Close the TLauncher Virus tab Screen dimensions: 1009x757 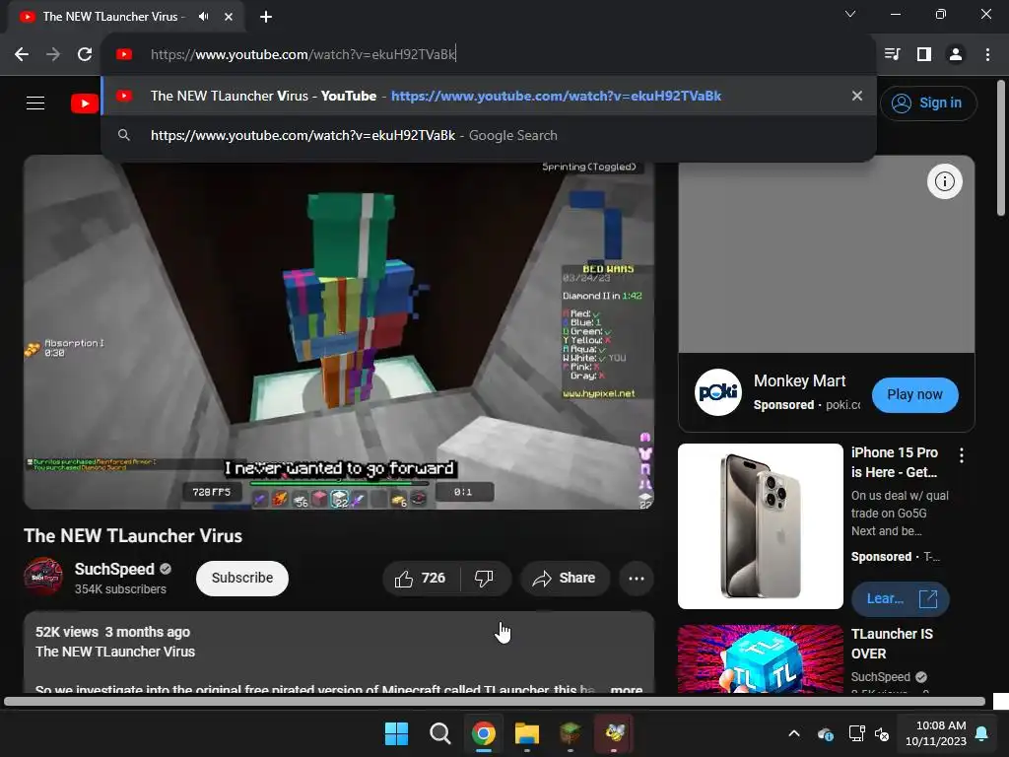coord(229,17)
